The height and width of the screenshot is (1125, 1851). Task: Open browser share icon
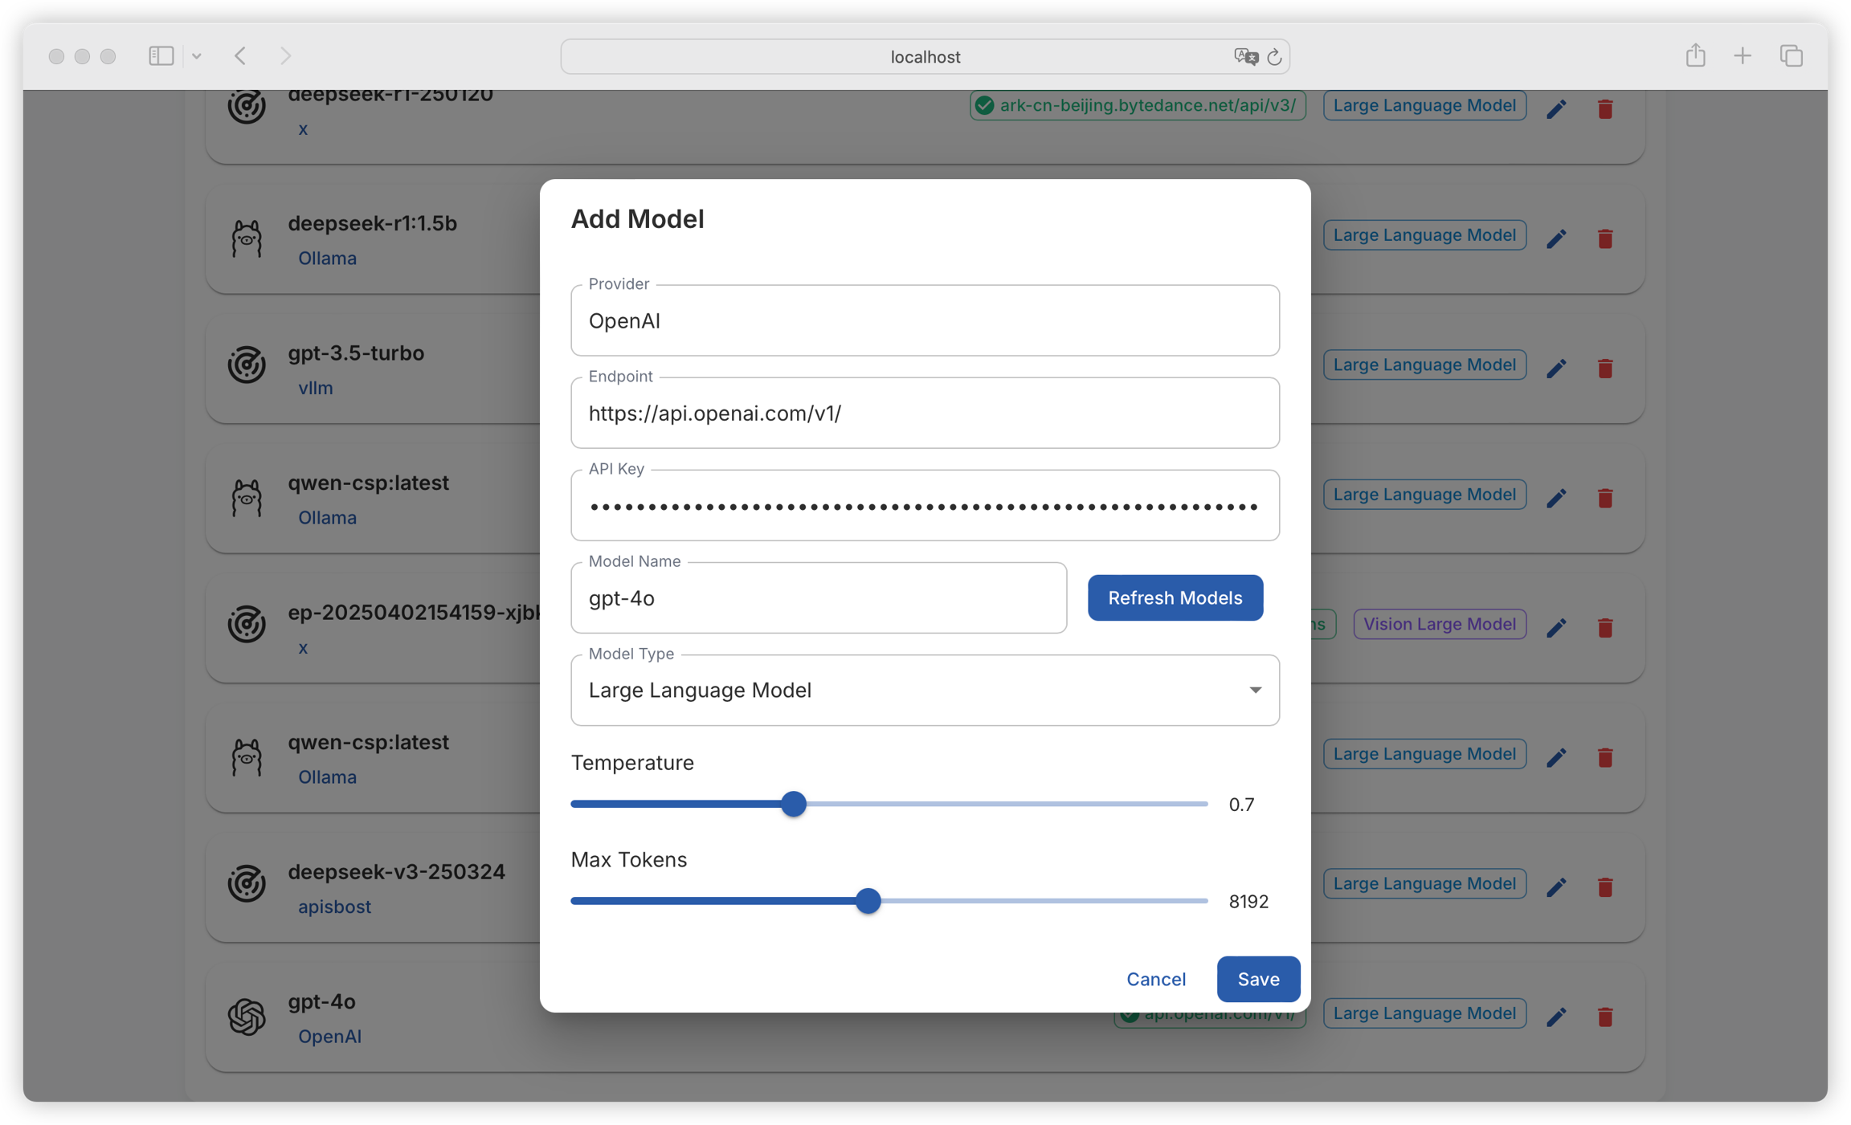(1695, 55)
